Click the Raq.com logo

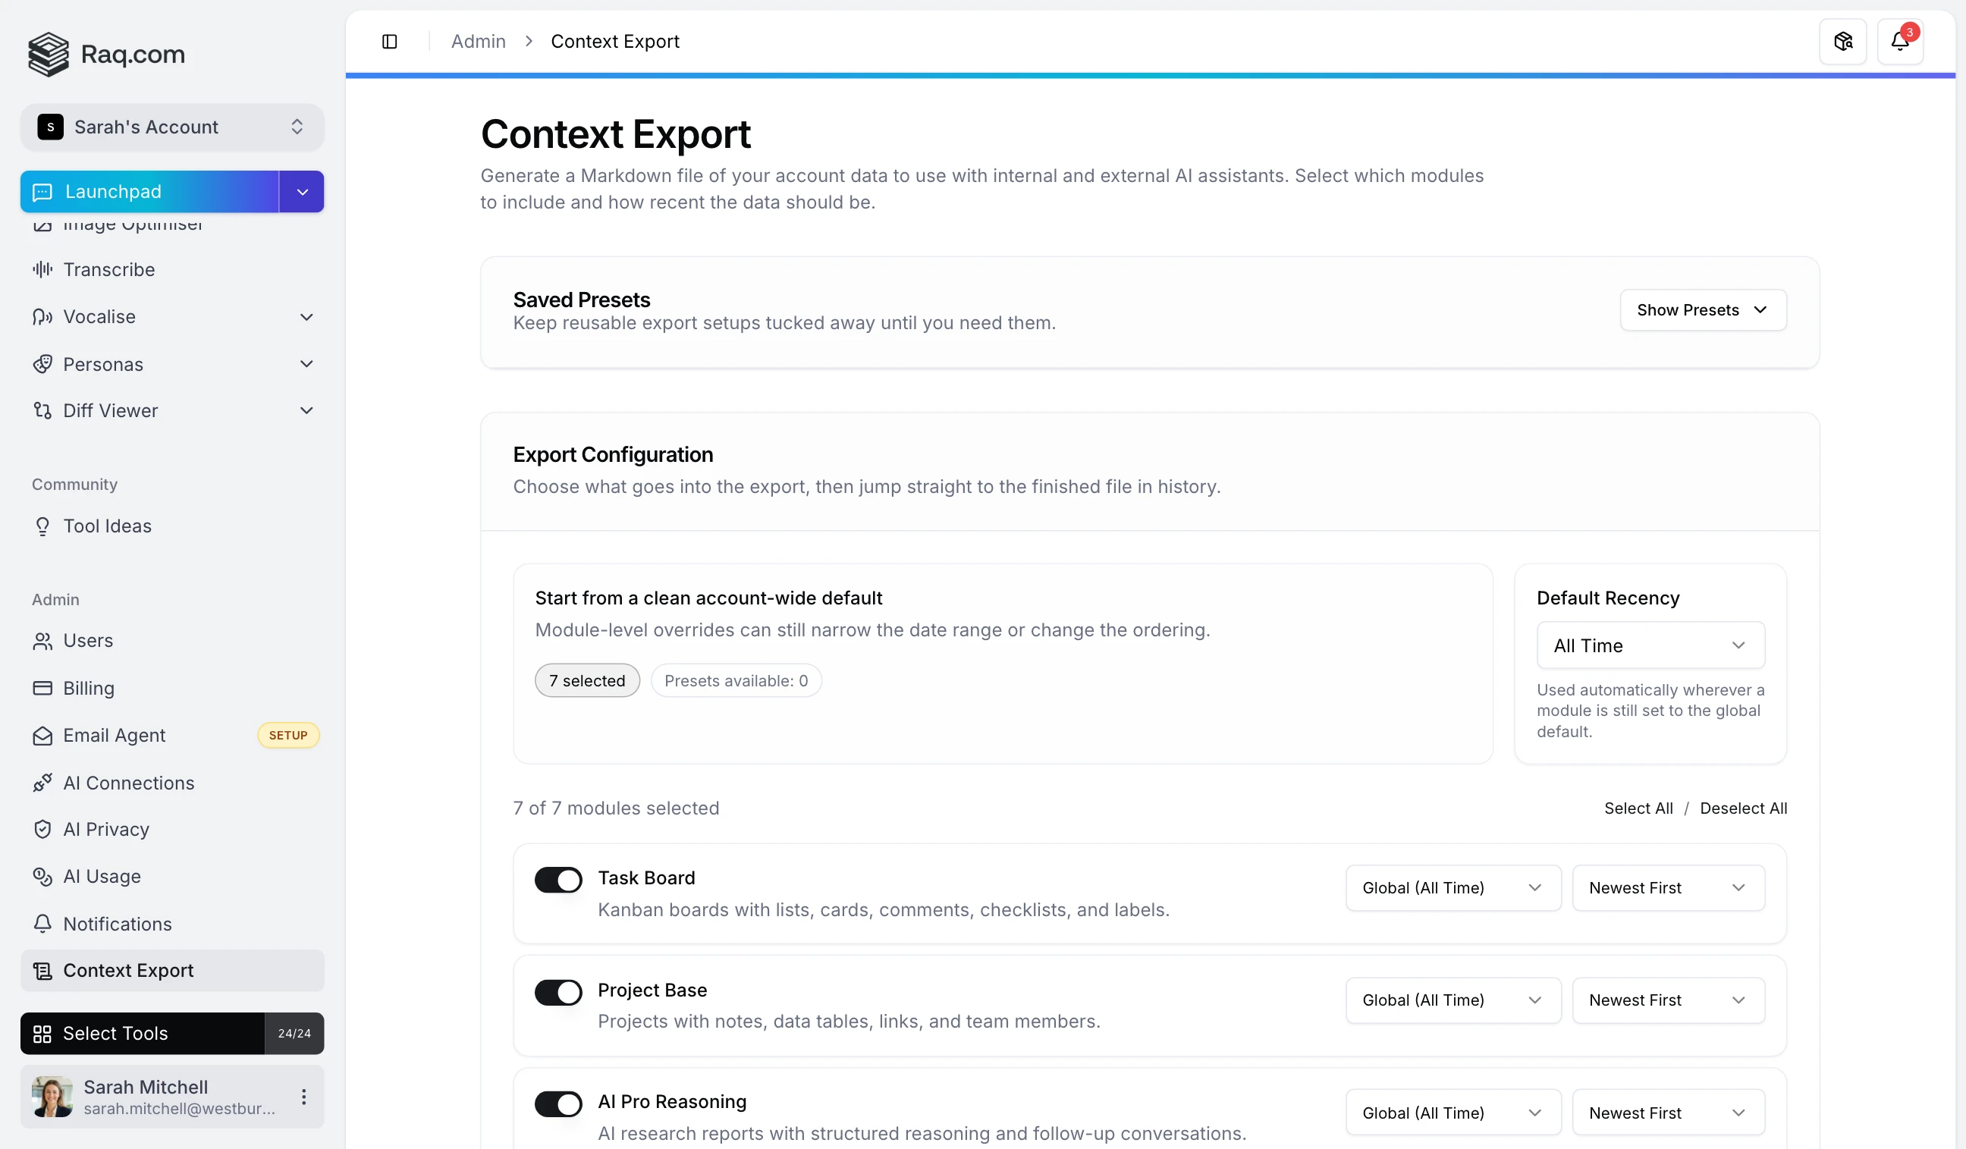point(106,54)
